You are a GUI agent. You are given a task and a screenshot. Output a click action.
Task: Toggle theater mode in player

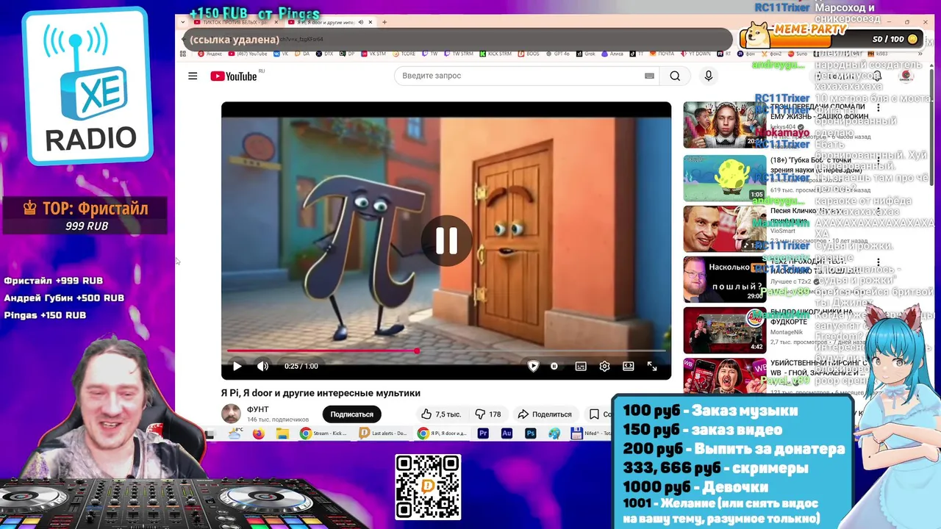point(629,366)
